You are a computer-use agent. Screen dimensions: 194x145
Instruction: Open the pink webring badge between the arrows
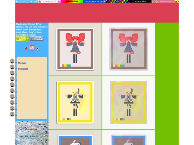click(x=32, y=47)
